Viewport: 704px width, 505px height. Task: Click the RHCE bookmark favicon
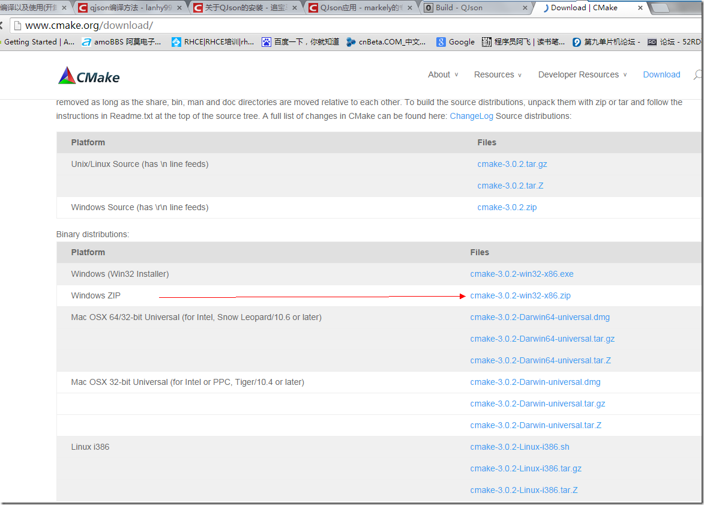(176, 42)
